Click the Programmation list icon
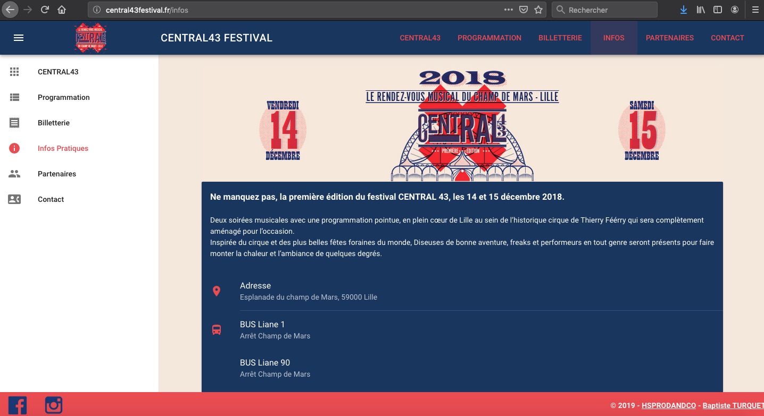 coord(14,97)
